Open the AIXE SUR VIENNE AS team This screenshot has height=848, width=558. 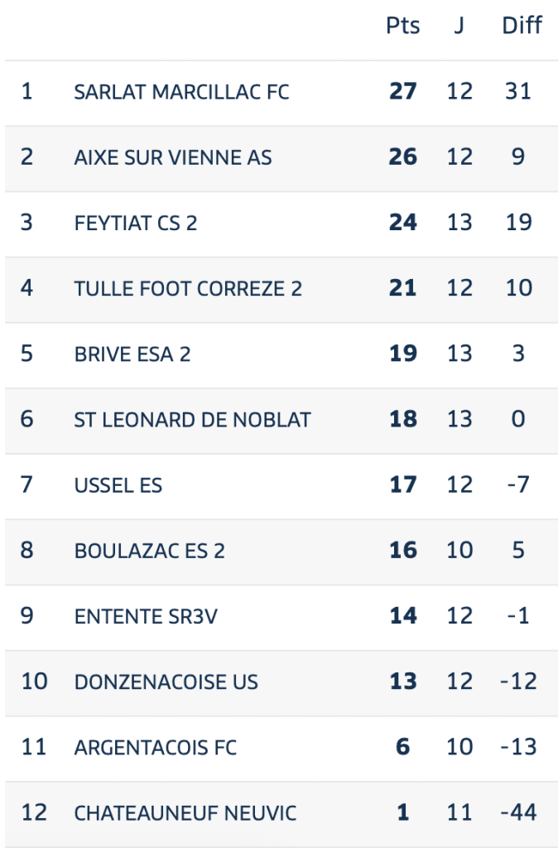coord(172,157)
